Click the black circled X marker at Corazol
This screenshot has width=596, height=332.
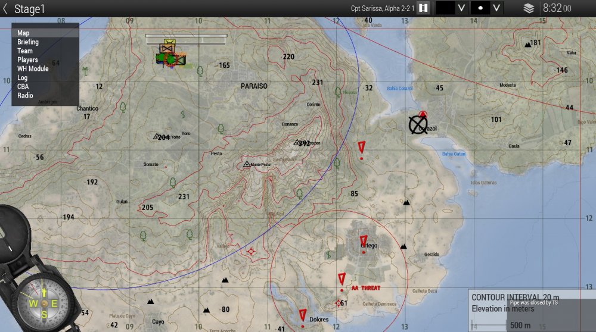pos(418,124)
